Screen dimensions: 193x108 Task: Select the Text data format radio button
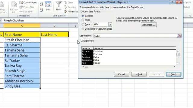(83, 20)
